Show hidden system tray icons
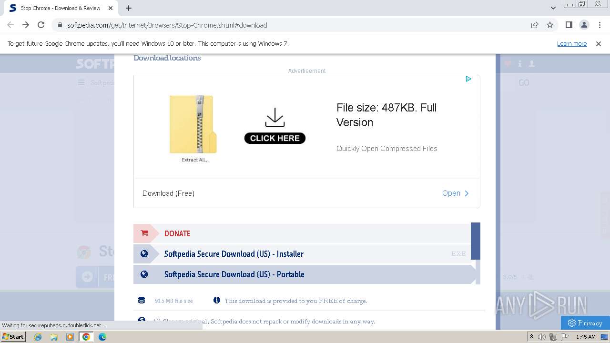The width and height of the screenshot is (610, 343). coord(532,337)
